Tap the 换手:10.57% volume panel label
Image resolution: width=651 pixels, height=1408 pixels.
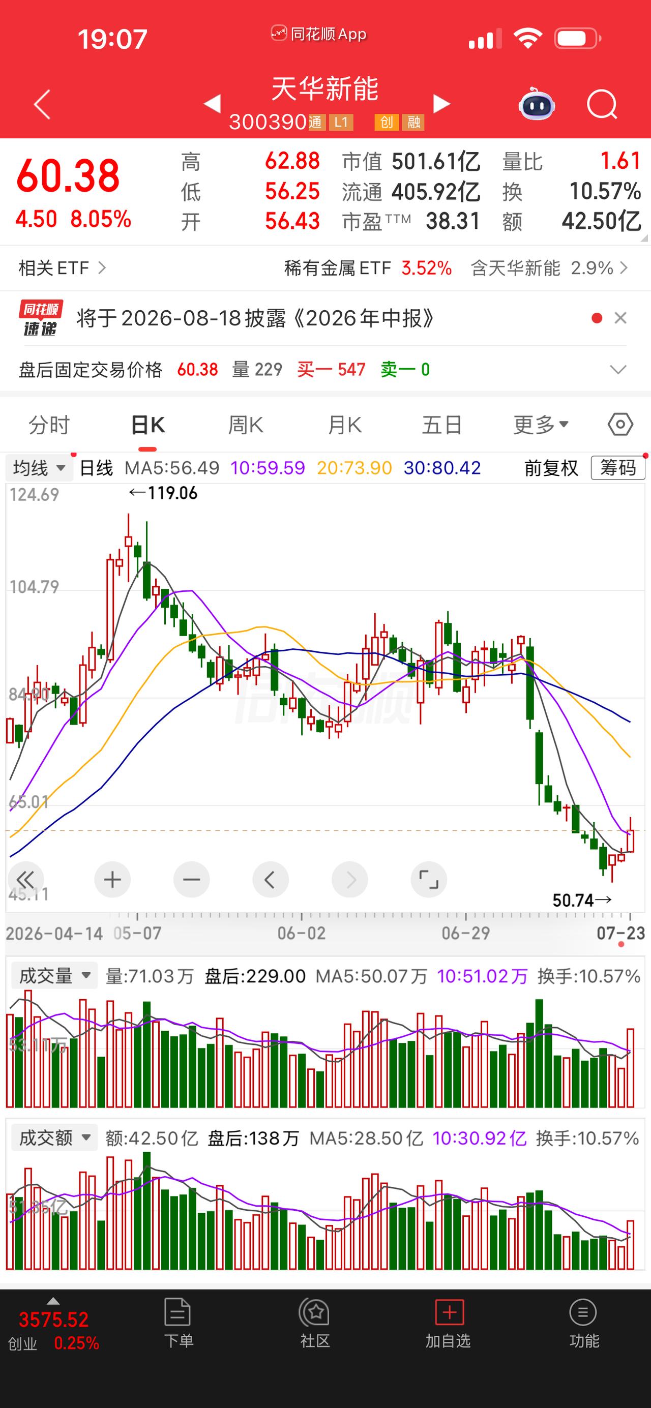[588, 976]
